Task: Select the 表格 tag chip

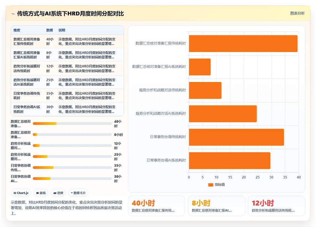Action: point(41,193)
